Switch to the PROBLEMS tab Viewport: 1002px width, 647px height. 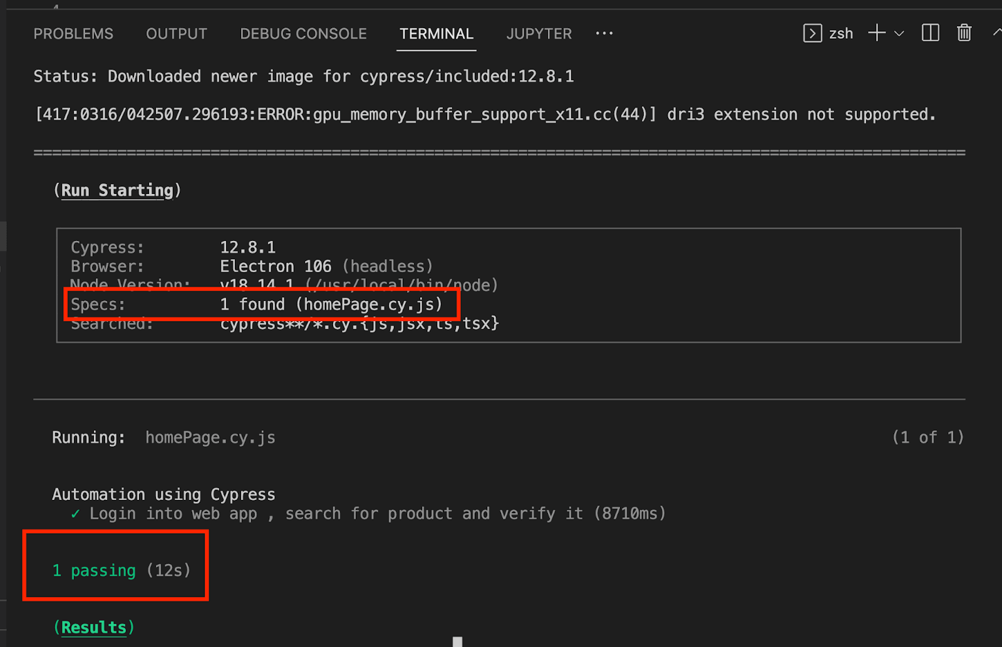coord(73,33)
